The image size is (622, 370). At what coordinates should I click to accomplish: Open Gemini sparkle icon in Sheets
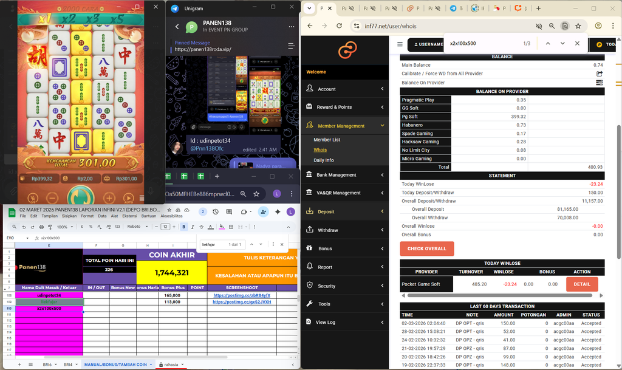(x=278, y=212)
